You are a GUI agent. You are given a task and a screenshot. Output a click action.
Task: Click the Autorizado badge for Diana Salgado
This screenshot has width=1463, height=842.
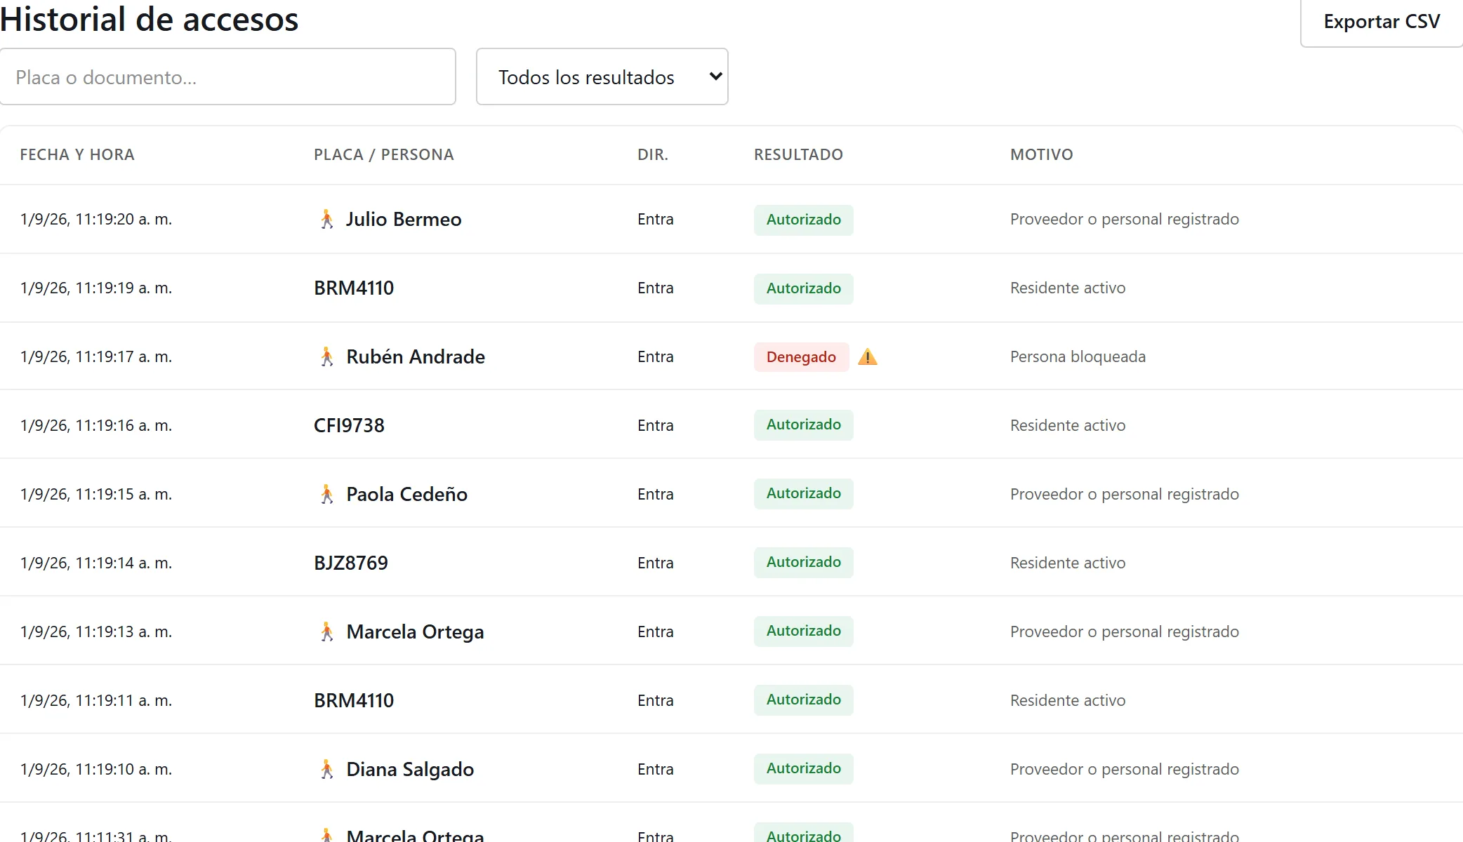point(804,769)
